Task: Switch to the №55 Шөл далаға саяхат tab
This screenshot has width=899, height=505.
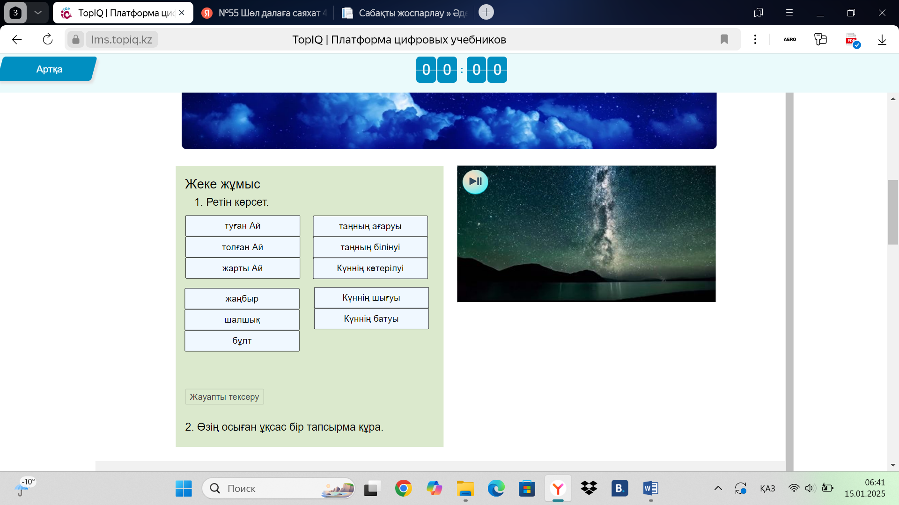Action: 265,13
